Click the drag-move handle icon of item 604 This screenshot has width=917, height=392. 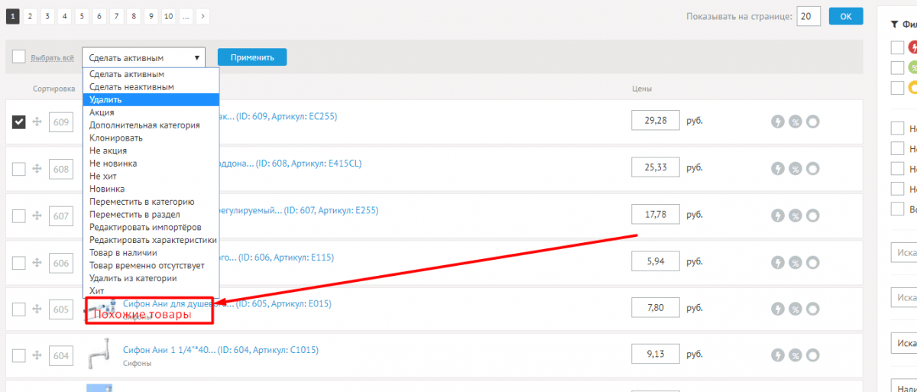click(37, 355)
